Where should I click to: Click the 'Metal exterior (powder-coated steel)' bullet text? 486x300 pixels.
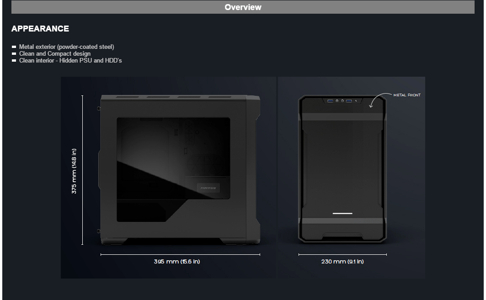(66, 47)
